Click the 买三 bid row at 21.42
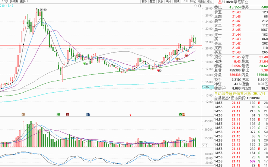 (241, 44)
